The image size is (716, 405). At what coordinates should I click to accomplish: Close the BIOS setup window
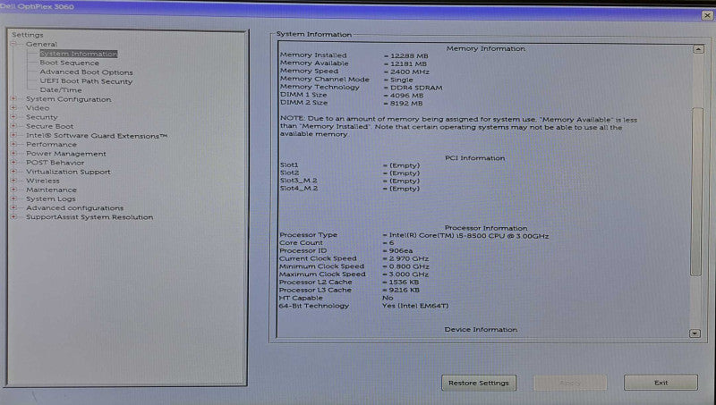[707, 15]
